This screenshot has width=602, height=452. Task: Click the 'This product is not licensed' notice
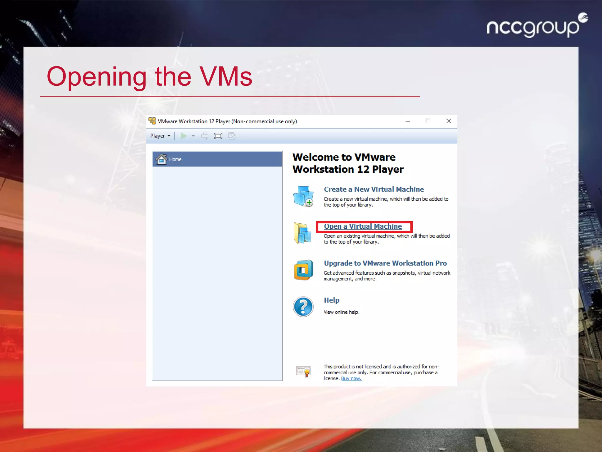[381, 373]
